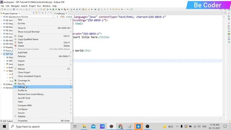Click the Project Explorer filter icon
Screen dimensions: 231x130
pyautogui.click(x=39, y=13)
